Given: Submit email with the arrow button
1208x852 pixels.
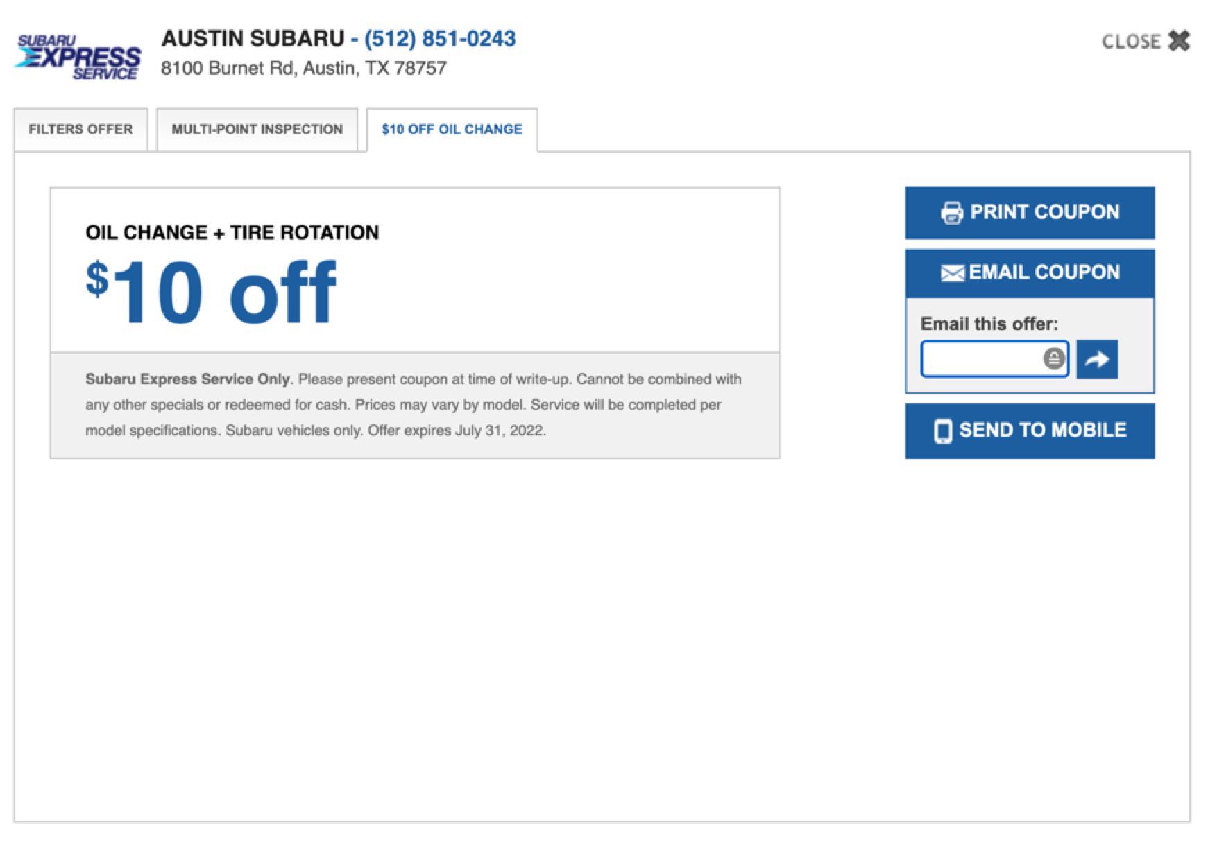Looking at the screenshot, I should click(1096, 359).
